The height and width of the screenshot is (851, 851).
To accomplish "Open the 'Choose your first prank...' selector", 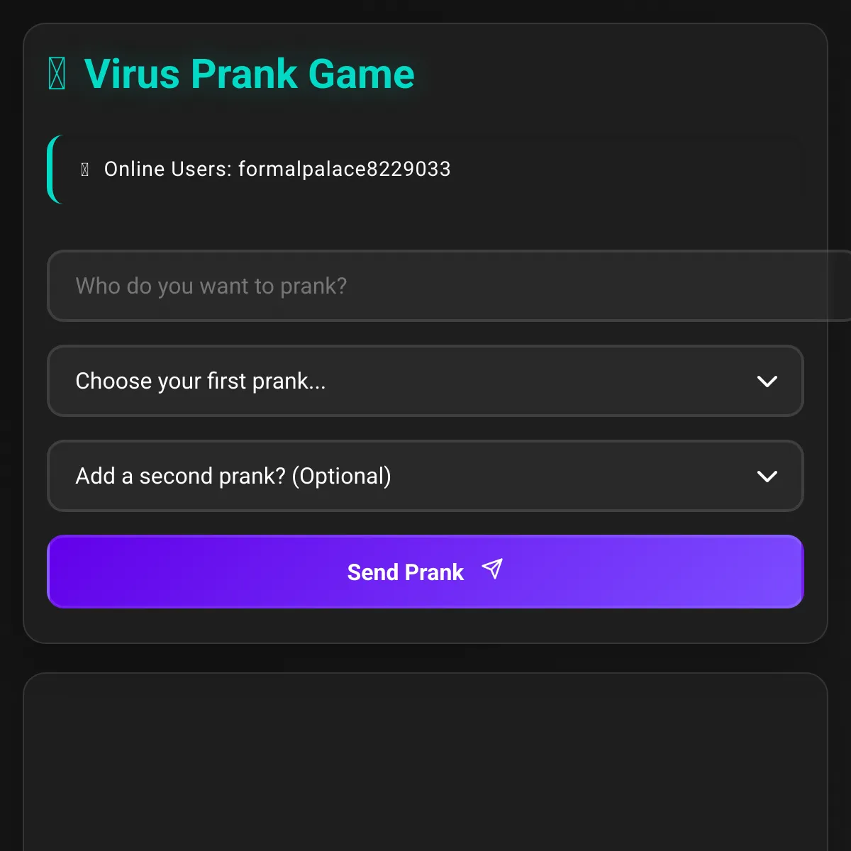I will [x=424, y=381].
